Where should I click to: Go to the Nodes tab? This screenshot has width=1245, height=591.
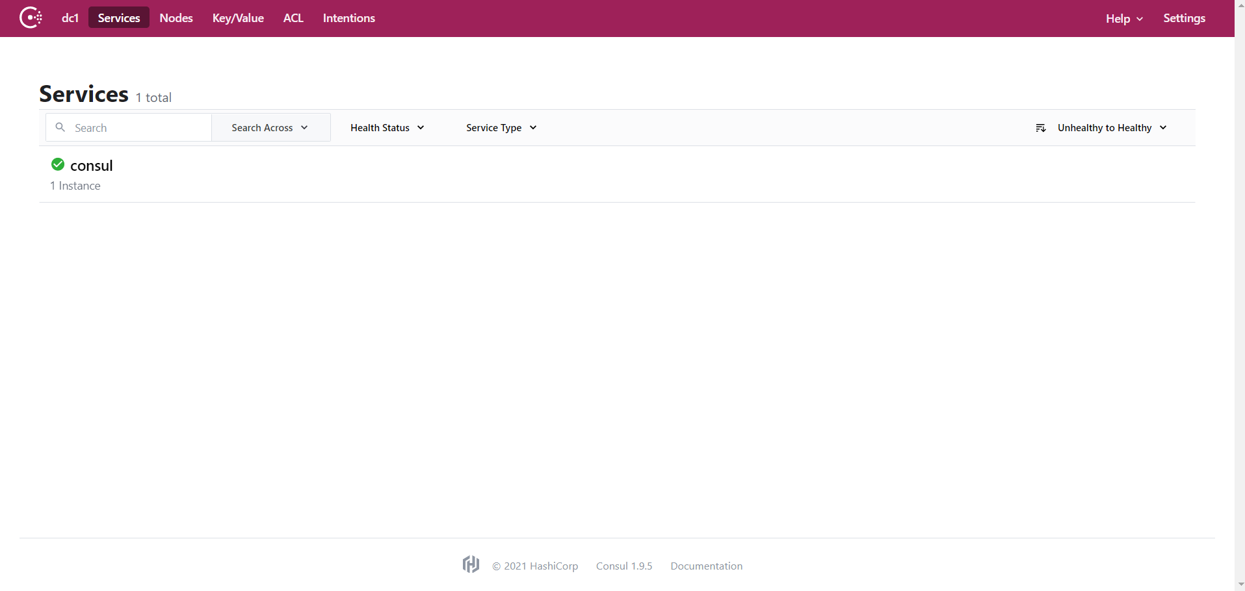176,18
